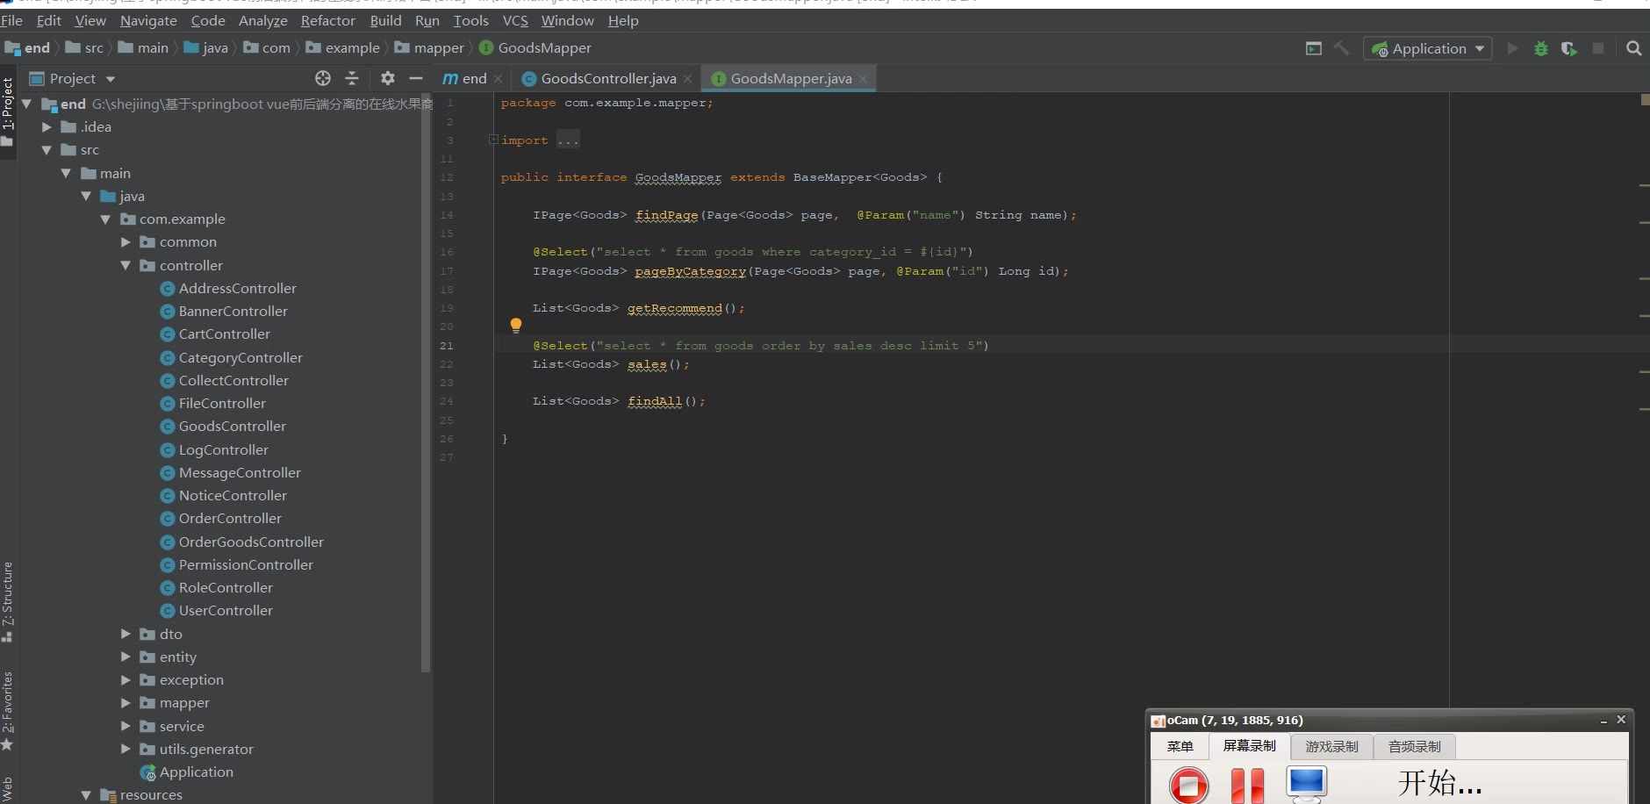
Task: Click the Structure tool window button
Action: (8, 597)
